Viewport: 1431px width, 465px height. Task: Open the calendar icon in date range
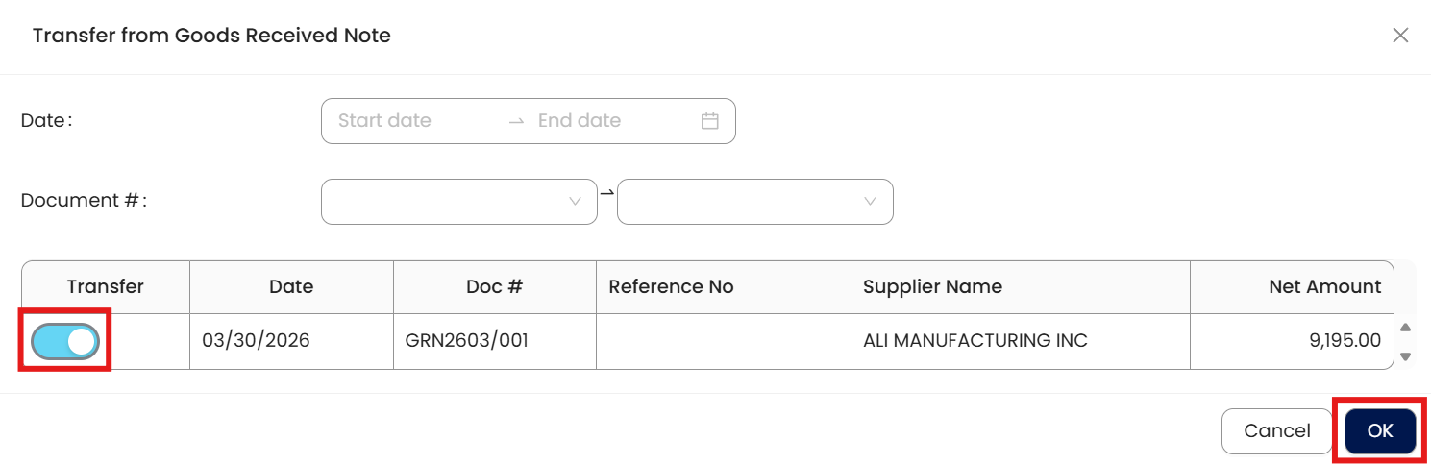click(x=710, y=121)
